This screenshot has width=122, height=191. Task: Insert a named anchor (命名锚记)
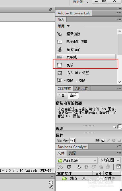pos(60,49)
